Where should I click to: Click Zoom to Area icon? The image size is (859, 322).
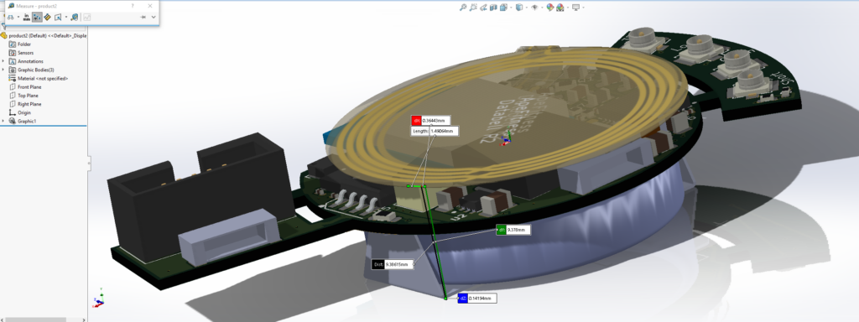[473, 7]
